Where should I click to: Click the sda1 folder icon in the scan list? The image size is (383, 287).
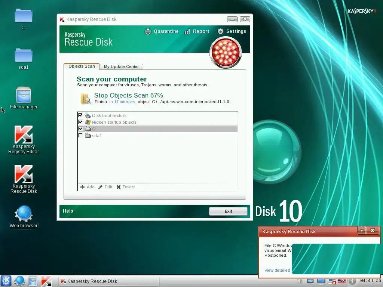[x=88, y=135]
